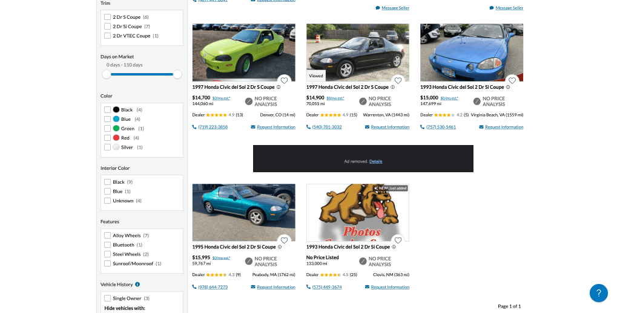Check the 2 Dr Si Coupe trim checkbox

(107, 27)
